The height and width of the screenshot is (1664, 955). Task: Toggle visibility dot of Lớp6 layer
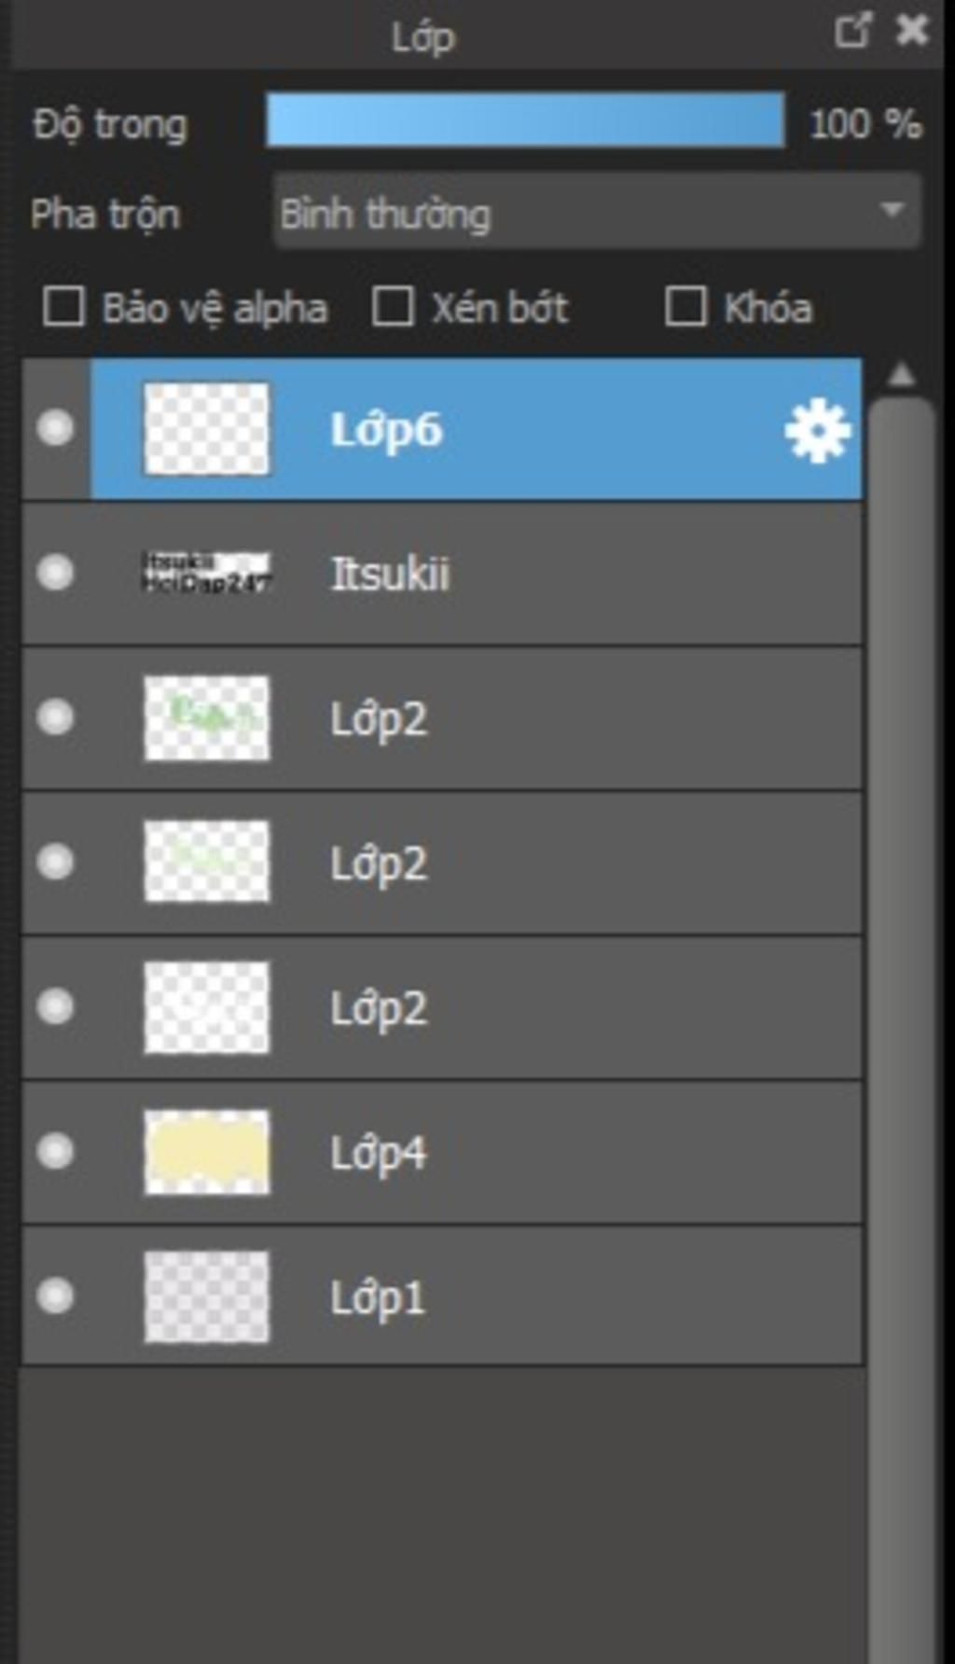pos(55,428)
